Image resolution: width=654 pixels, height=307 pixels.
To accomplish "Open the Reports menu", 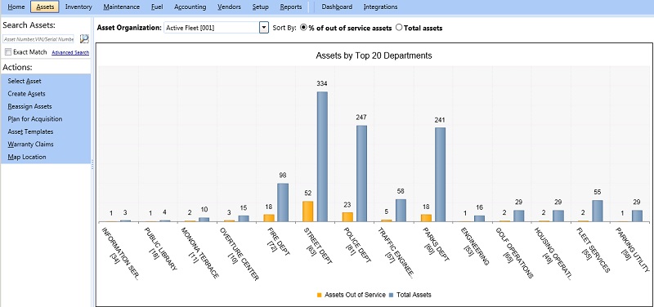I will coord(291,7).
